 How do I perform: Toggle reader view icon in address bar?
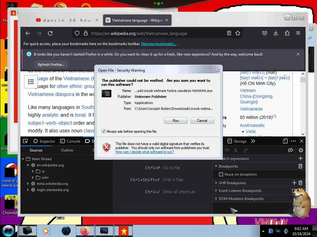click(x=229, y=33)
